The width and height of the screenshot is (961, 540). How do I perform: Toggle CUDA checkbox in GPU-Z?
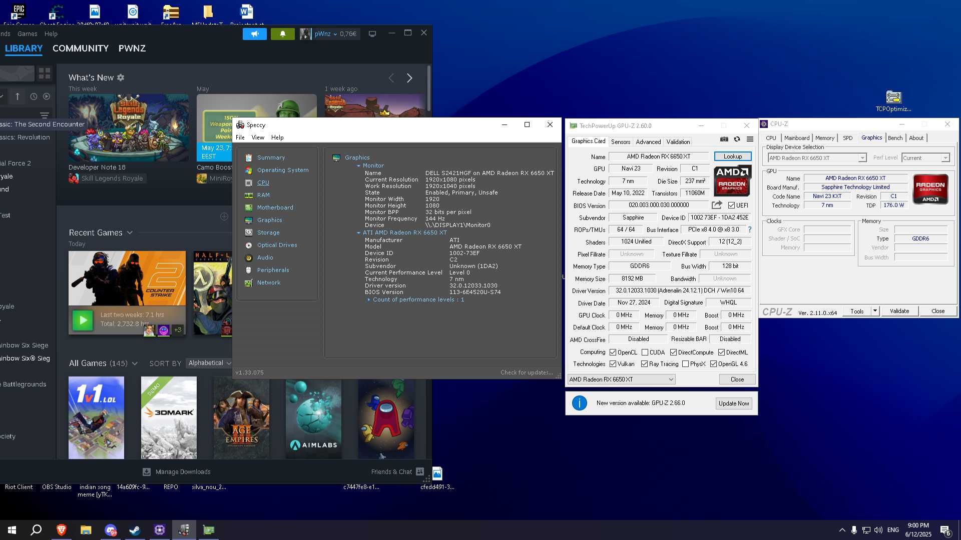[645, 352]
